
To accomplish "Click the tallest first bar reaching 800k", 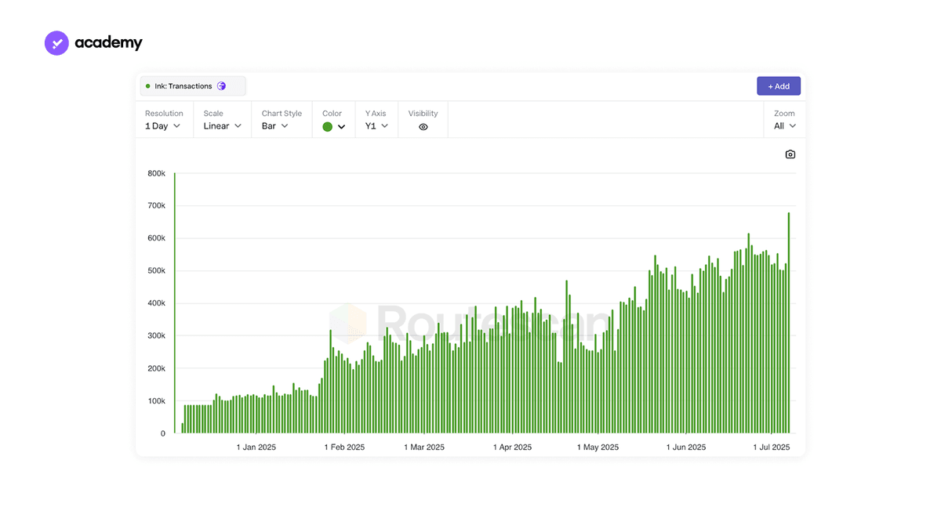I will click(x=174, y=303).
